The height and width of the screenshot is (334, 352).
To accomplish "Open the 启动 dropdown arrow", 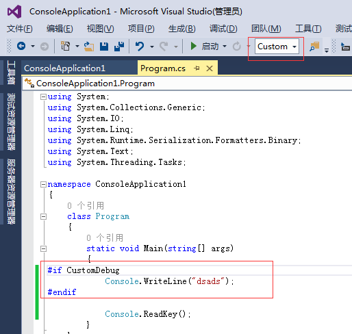I will click(225, 47).
